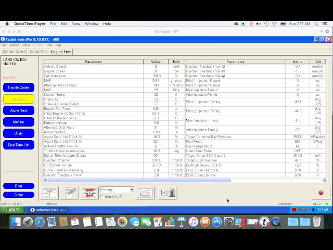Click the blue Close button in sidebar
This screenshot has width=333, height=250.
(x=19, y=195)
